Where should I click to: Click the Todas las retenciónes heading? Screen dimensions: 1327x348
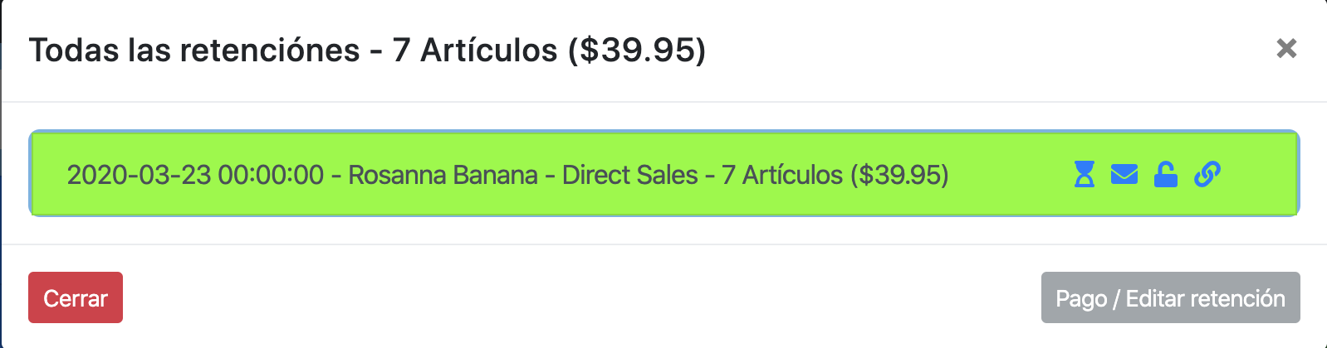tap(194, 51)
